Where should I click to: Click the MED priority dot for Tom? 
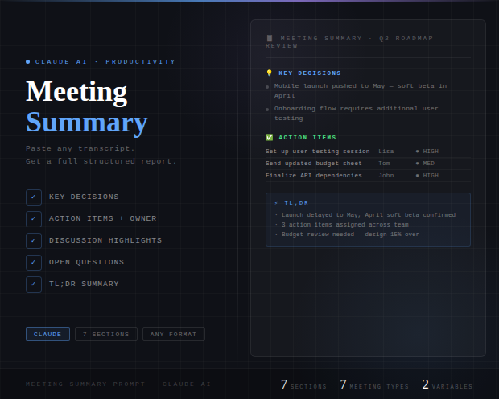(x=417, y=163)
